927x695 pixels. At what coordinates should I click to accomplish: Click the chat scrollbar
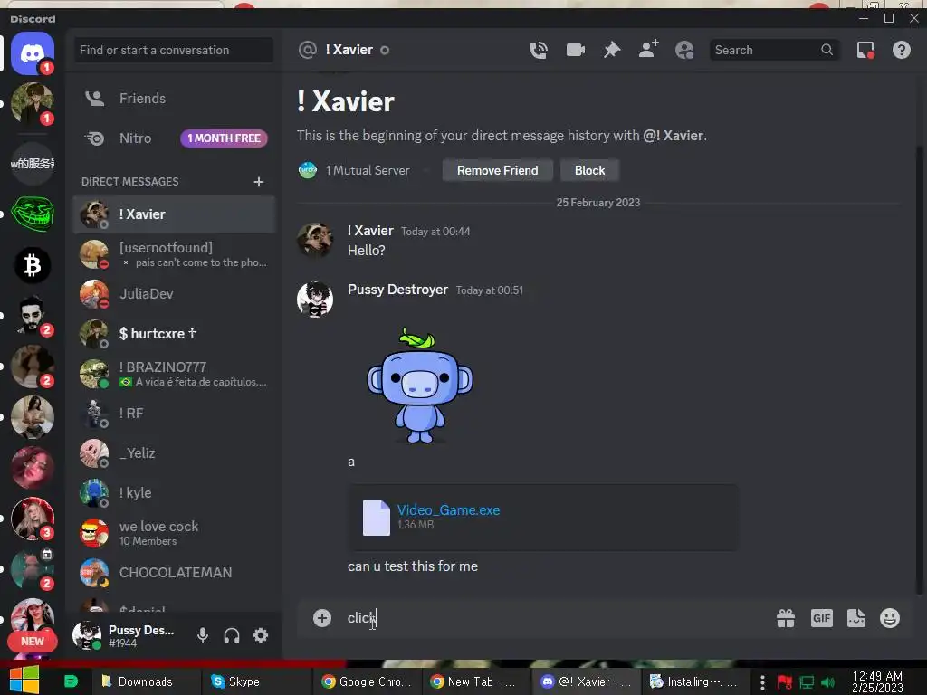pyautogui.click(x=918, y=369)
